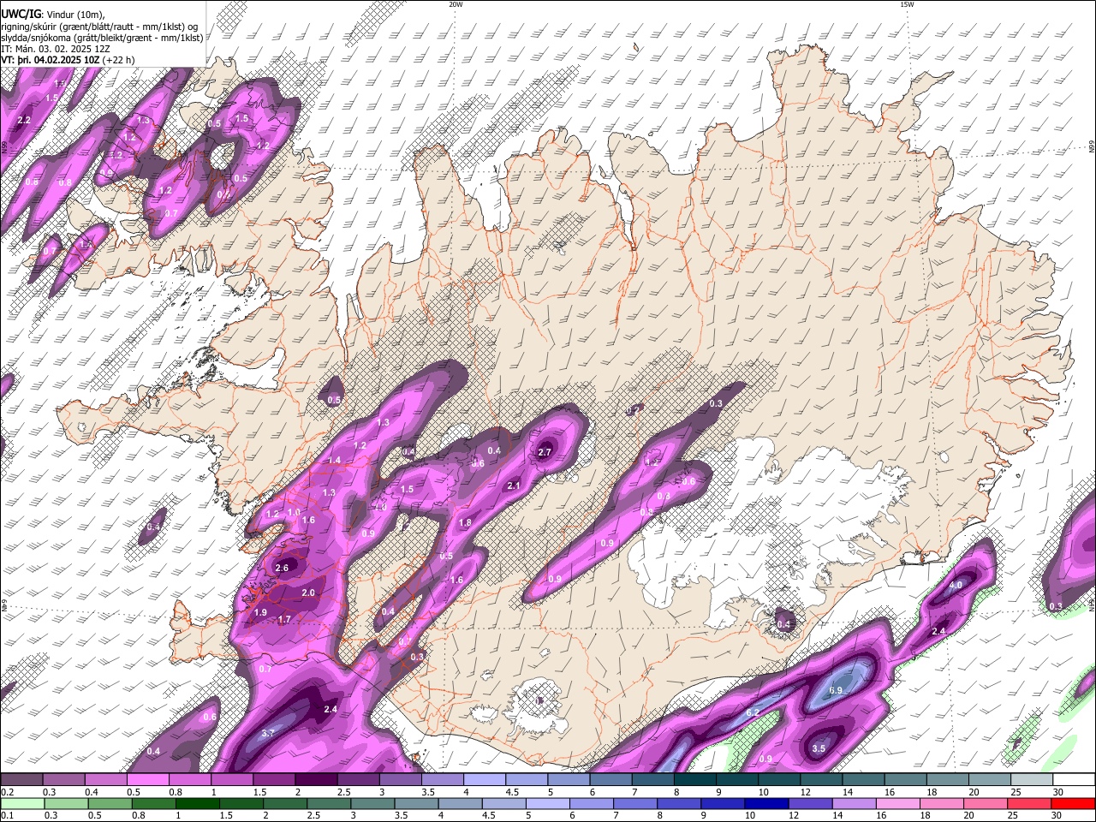The height and width of the screenshot is (822, 1096).
Task: Select the "2.1" precipitation value on the map
Action: pyautogui.click(x=514, y=485)
